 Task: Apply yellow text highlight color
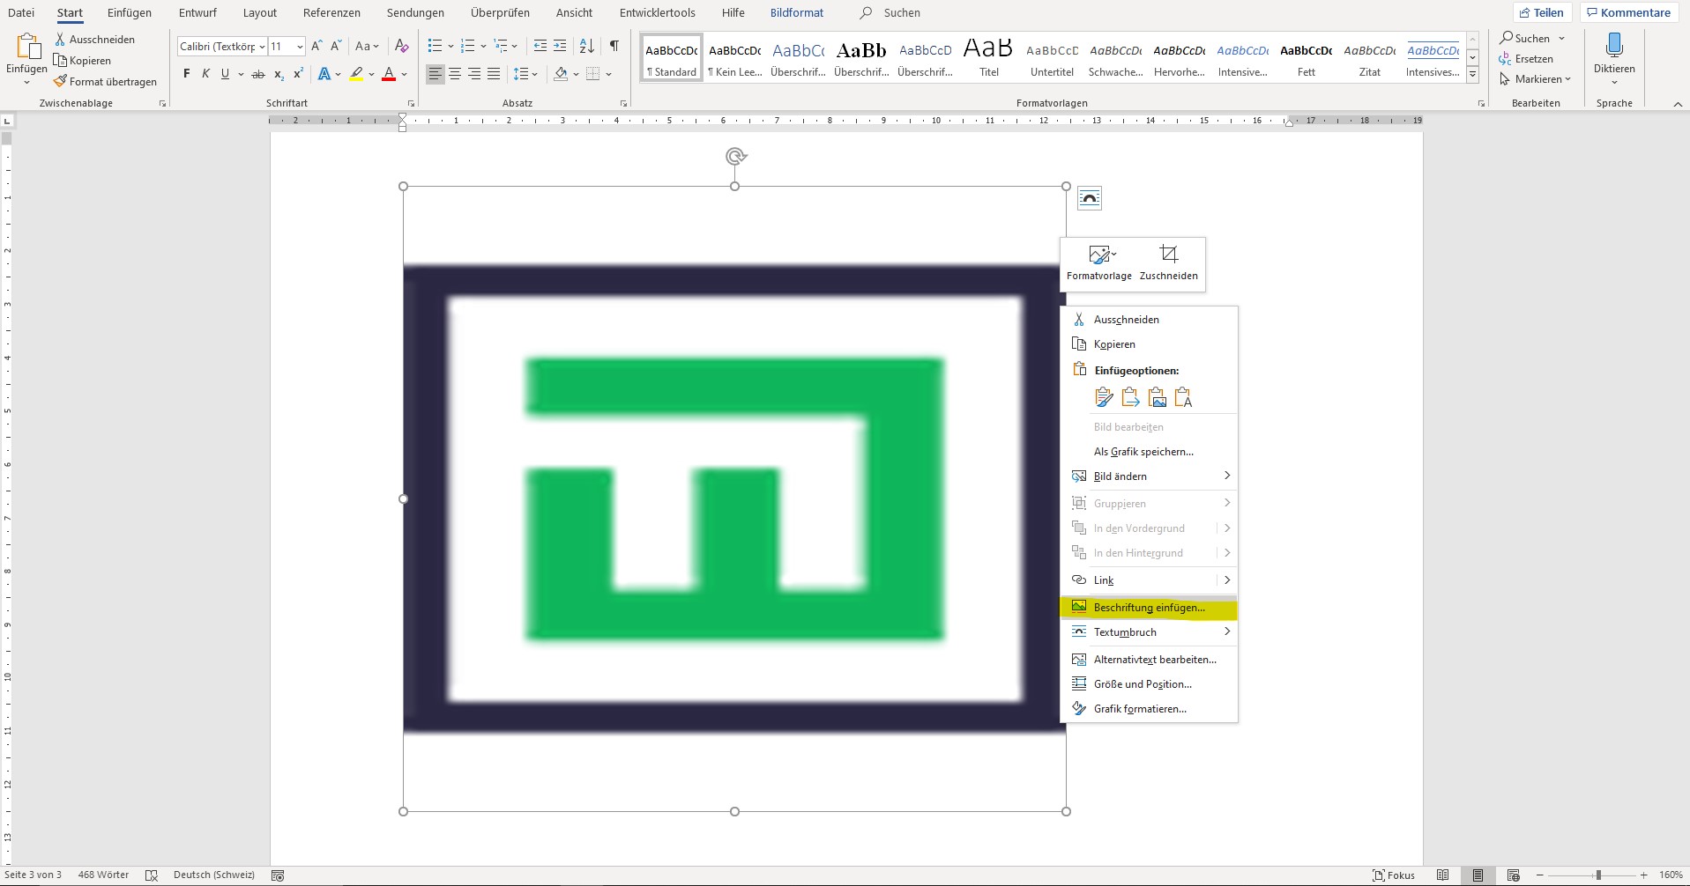click(356, 74)
